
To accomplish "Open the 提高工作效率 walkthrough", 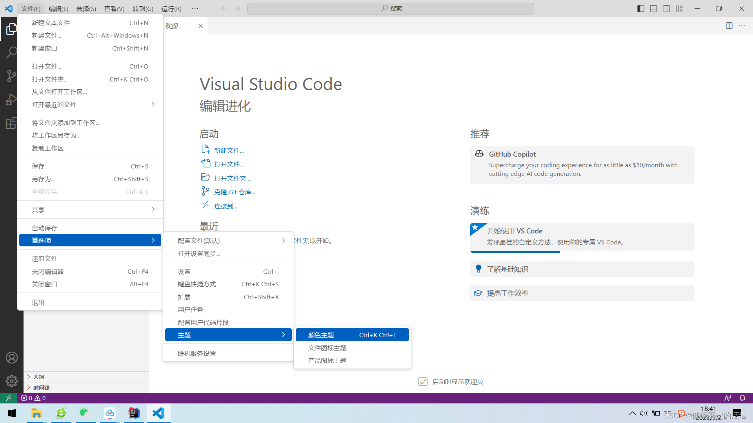I will pos(507,293).
